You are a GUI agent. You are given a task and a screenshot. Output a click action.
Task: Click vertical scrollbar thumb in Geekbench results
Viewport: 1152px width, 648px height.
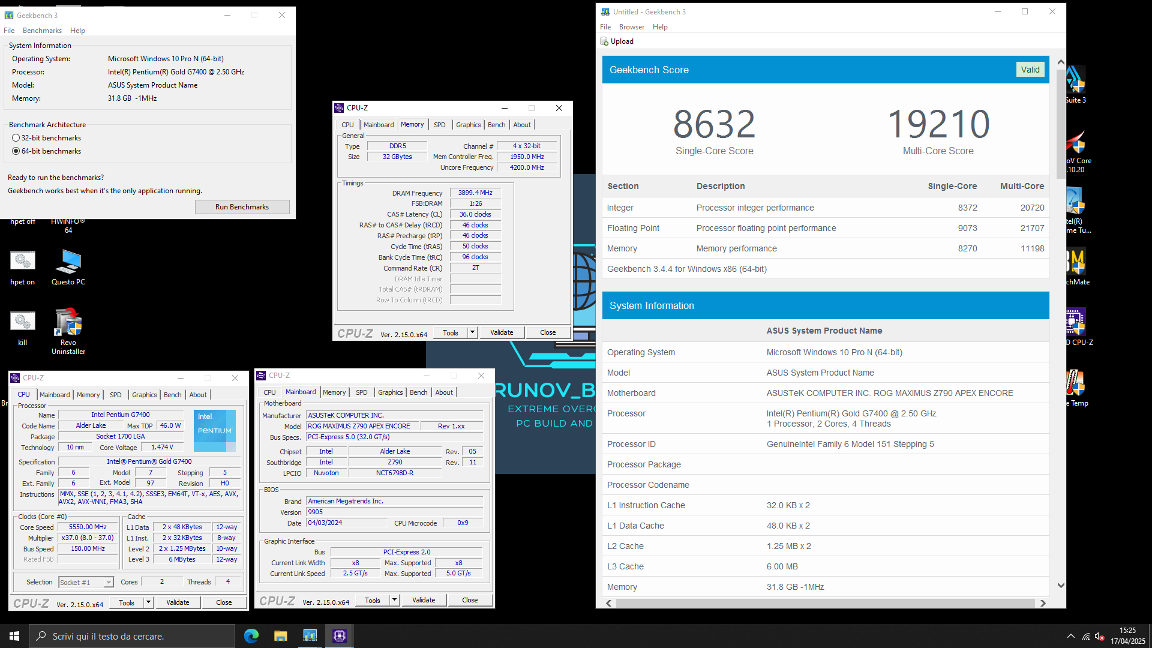click(x=1061, y=124)
